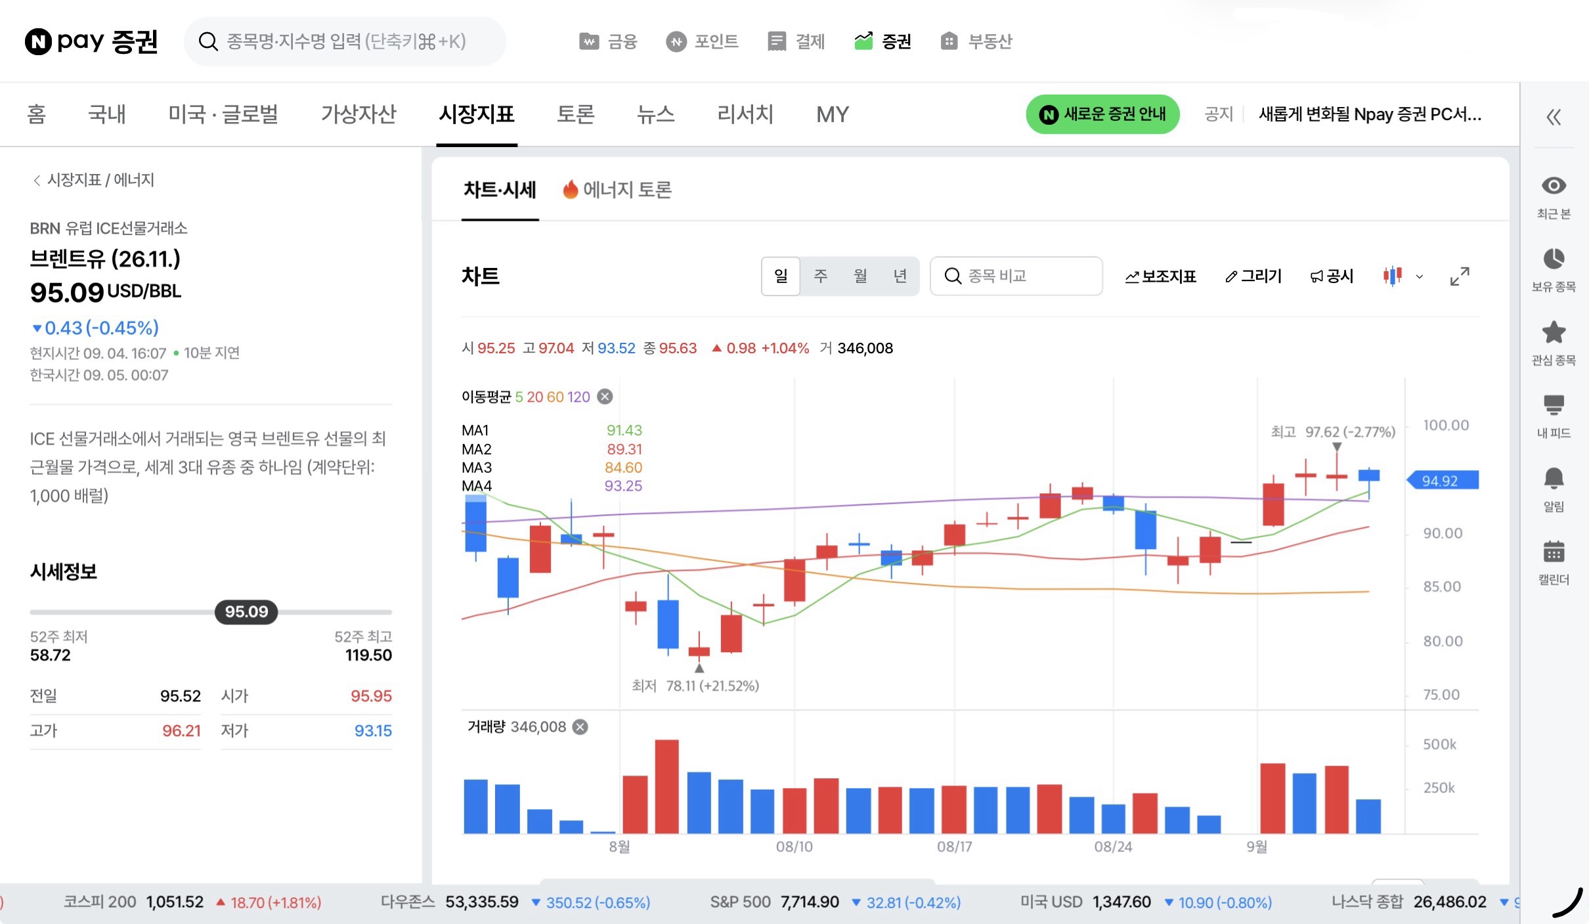Switch chart period to 년
This screenshot has height=924, width=1589.
coord(900,276)
